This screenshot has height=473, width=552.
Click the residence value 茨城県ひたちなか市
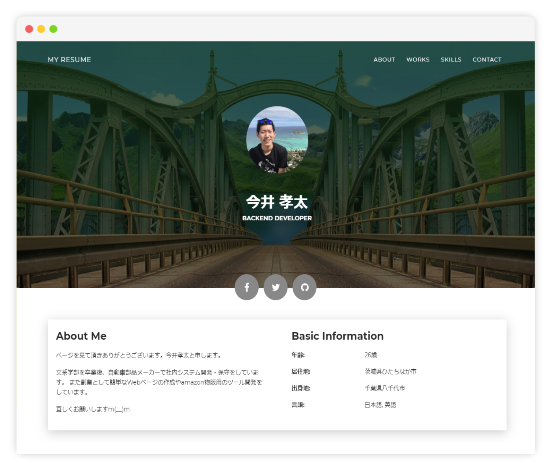390,371
